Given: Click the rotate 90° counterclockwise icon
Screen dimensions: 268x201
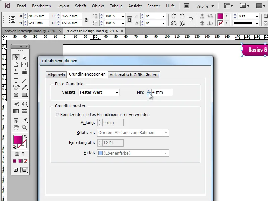Looking at the screenshot, I should click(182, 16).
